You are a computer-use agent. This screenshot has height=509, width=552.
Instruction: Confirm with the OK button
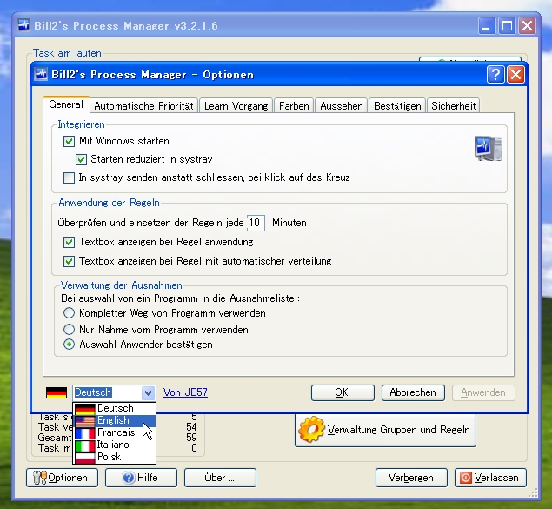tap(343, 392)
